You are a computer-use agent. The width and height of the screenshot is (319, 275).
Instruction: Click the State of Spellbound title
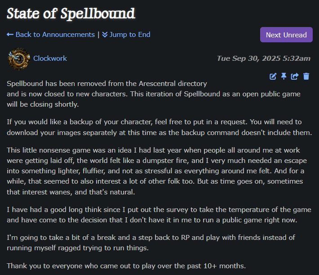click(x=71, y=14)
